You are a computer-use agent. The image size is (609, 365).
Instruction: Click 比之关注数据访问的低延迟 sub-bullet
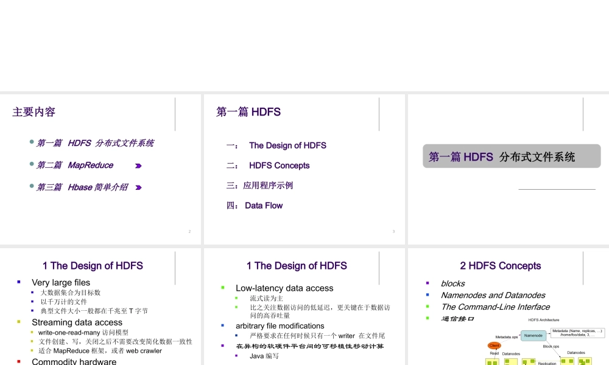click(320, 311)
